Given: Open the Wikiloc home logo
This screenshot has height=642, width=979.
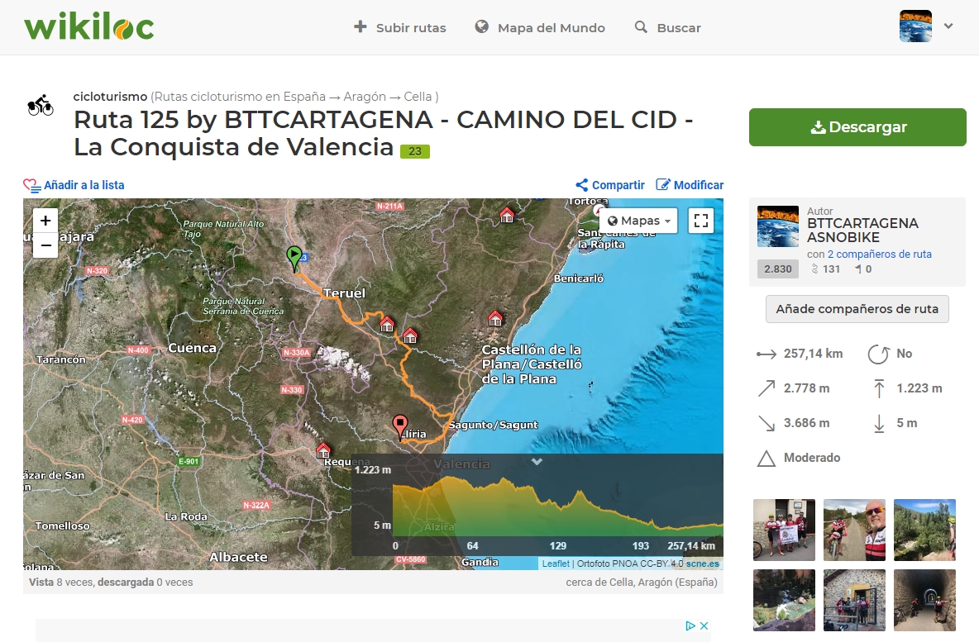Looking at the screenshot, I should (x=88, y=26).
